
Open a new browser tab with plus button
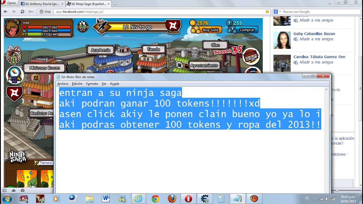115,4
